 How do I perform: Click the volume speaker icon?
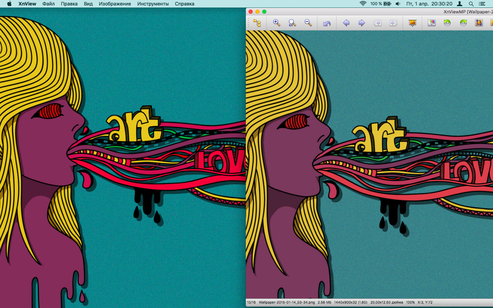click(x=398, y=4)
